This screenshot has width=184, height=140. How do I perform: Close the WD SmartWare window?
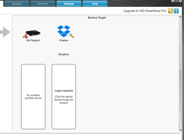tap(180, 1)
